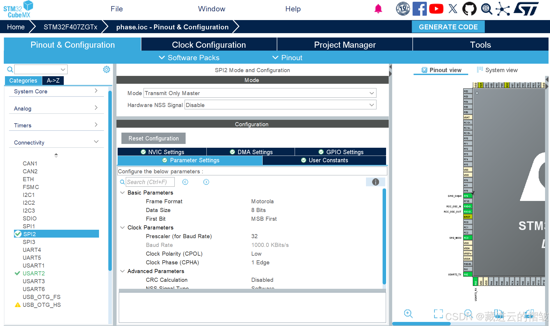The height and width of the screenshot is (326, 550).
Task: Switch category list to A->Z sorting
Action: 53,81
